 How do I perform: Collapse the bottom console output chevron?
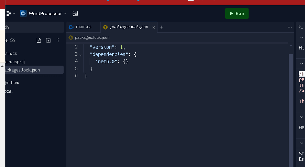click(x=302, y=143)
